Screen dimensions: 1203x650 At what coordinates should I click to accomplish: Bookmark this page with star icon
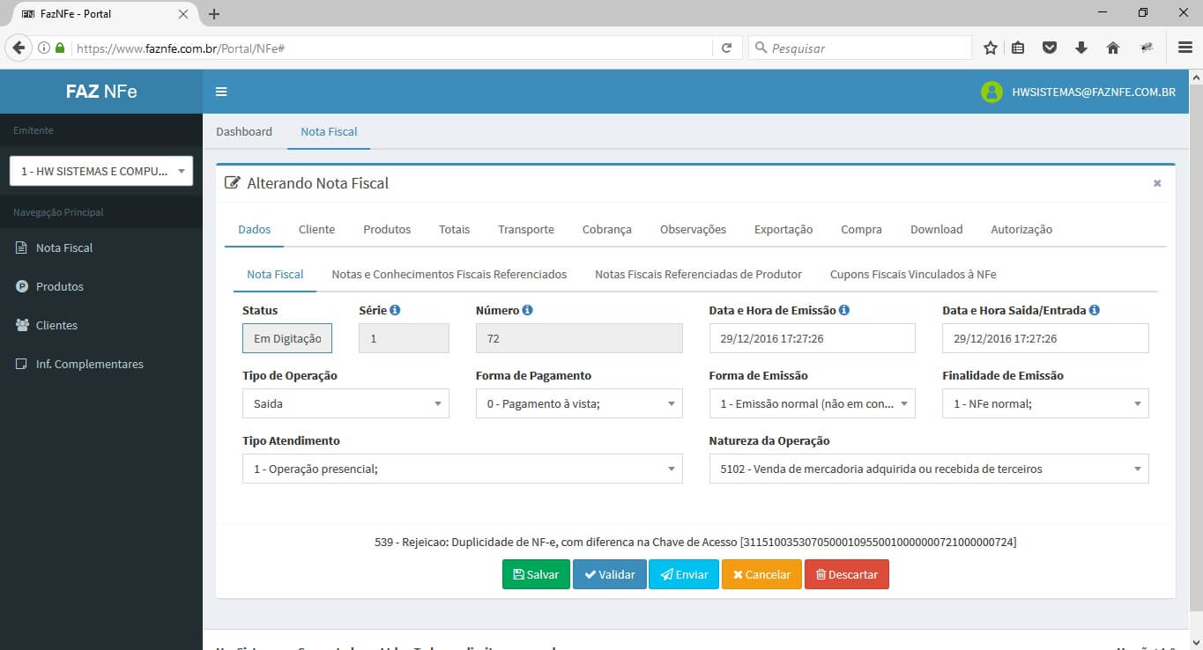[990, 48]
